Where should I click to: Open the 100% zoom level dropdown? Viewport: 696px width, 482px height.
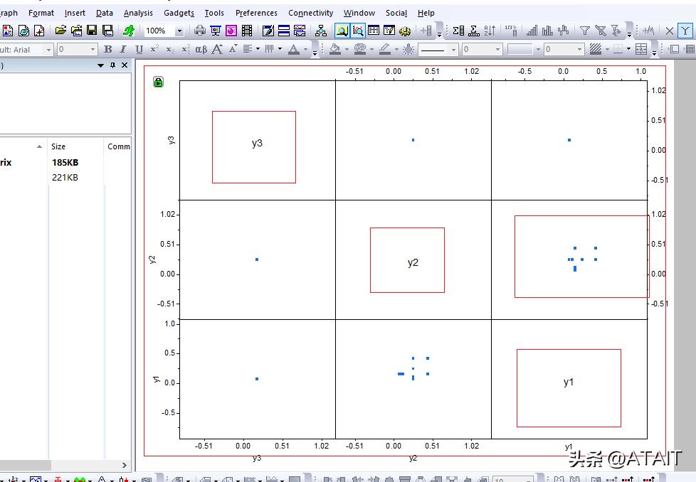[178, 31]
